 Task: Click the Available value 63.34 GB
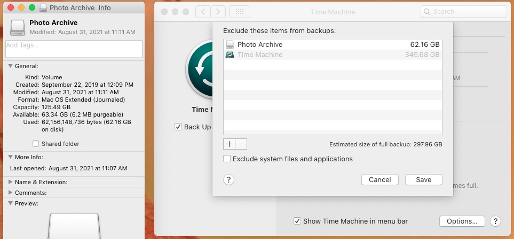coord(82,114)
